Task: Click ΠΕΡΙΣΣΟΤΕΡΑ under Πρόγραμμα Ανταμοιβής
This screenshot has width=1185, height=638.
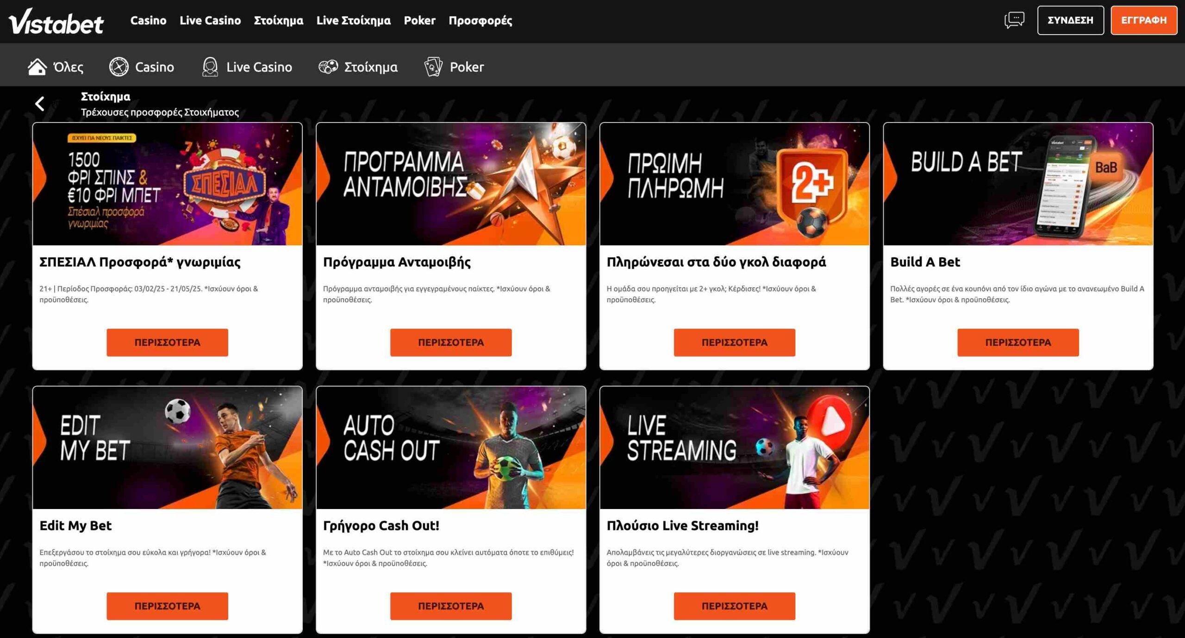Action: [451, 343]
